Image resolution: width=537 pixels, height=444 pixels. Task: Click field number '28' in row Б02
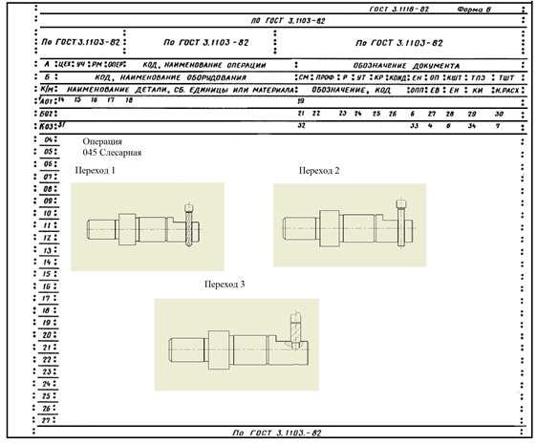tap(450, 114)
